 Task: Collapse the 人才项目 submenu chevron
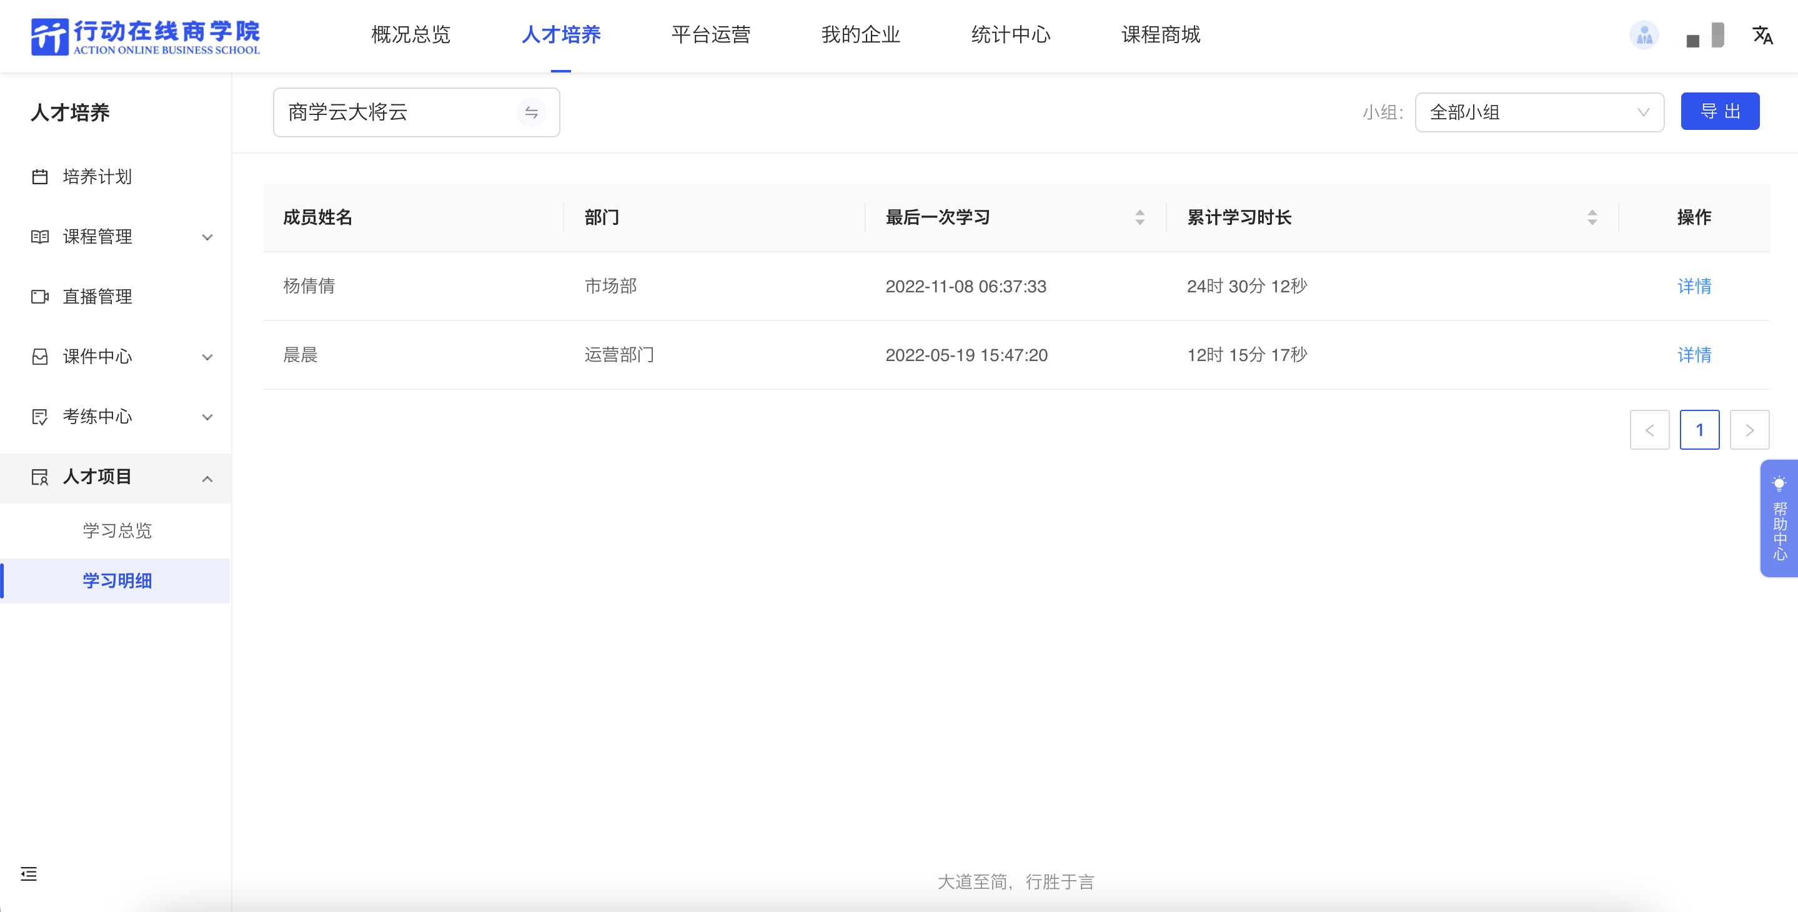point(207,478)
